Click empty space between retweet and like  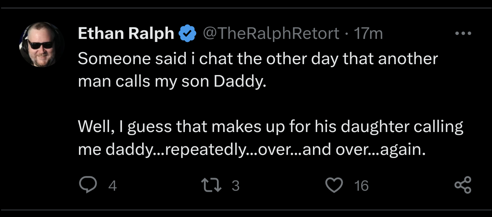(282, 186)
